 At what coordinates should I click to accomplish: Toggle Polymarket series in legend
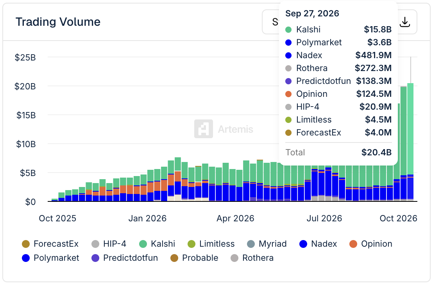click(50, 258)
